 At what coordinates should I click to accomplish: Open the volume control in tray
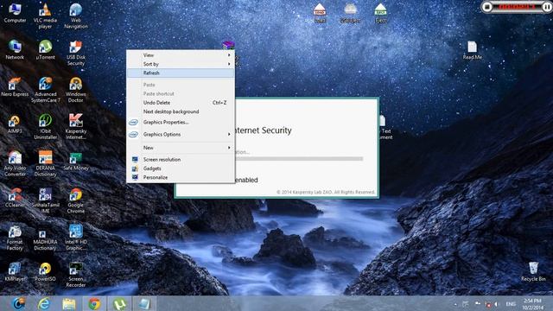pos(497,304)
